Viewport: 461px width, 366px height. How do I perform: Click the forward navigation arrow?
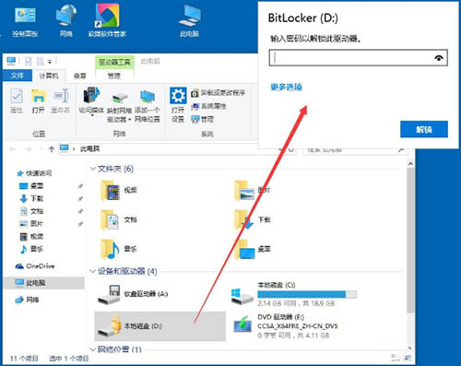29,149
